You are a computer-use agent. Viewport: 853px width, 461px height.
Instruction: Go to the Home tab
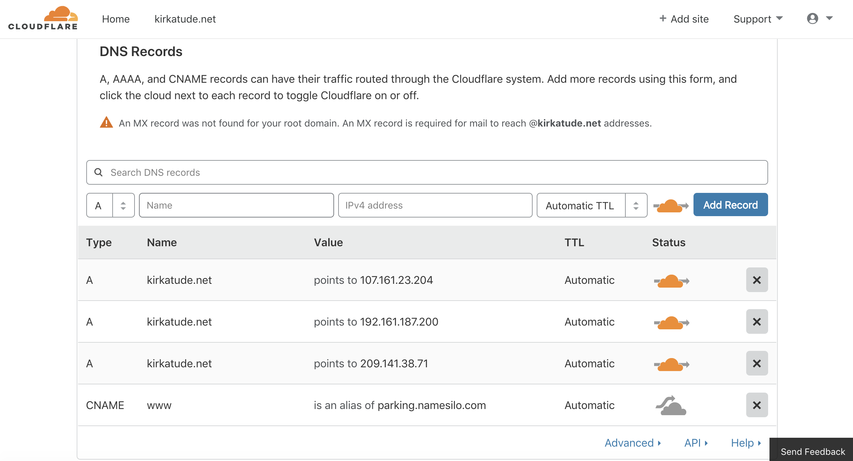pyautogui.click(x=116, y=19)
